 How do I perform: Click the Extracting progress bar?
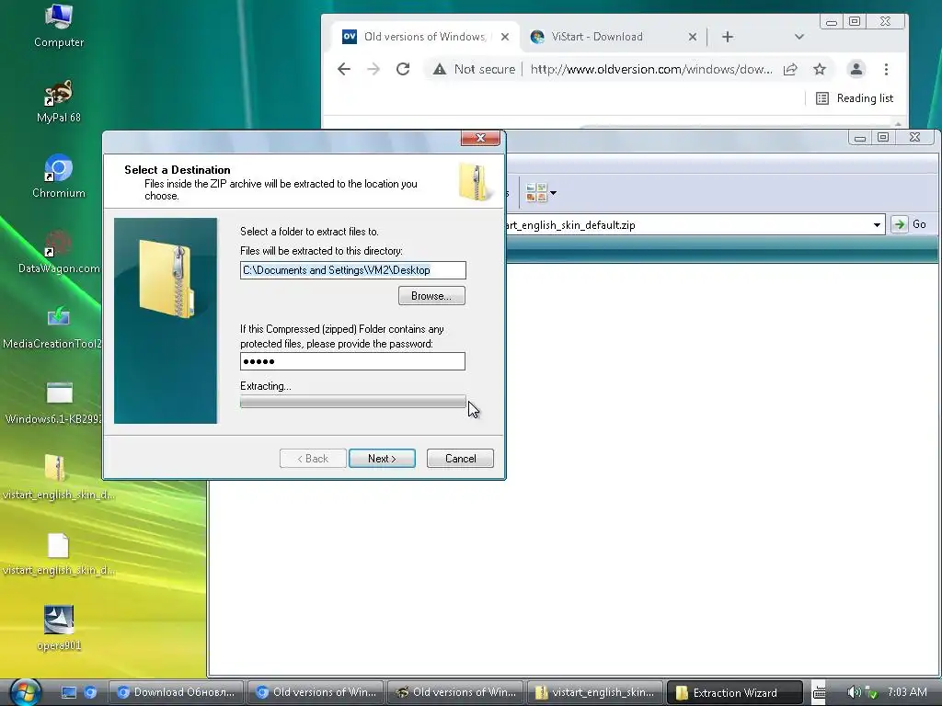(352, 403)
